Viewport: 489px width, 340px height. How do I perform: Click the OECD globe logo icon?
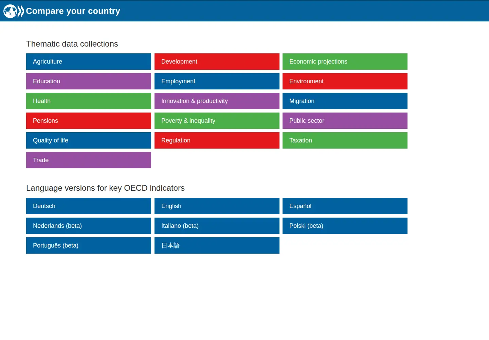[14, 11]
